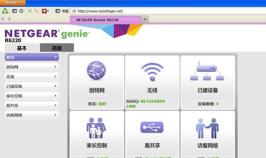Open the Firefox menu button
The height and width of the screenshot is (158, 266).
point(13,2)
